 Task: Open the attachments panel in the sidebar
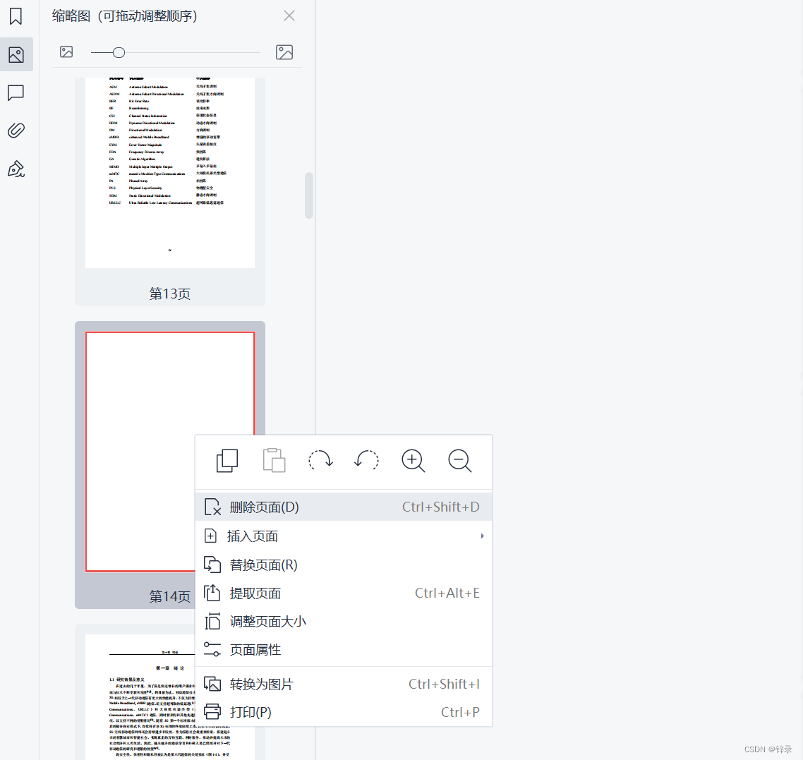[x=16, y=130]
